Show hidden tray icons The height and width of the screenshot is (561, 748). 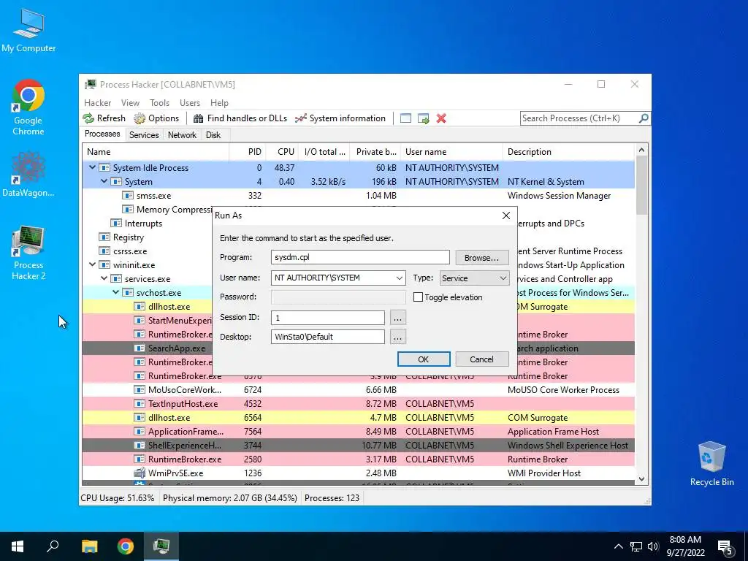(618, 546)
